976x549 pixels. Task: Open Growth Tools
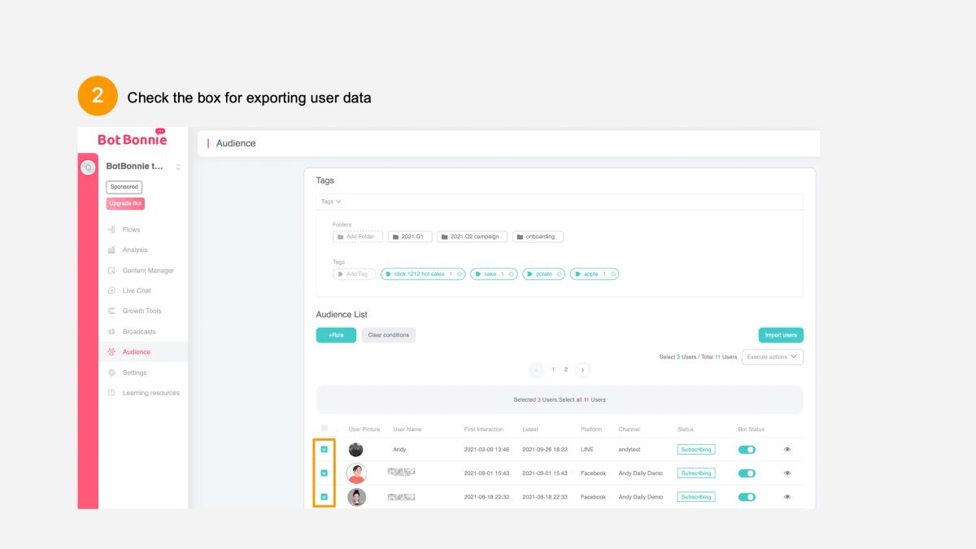[142, 312]
